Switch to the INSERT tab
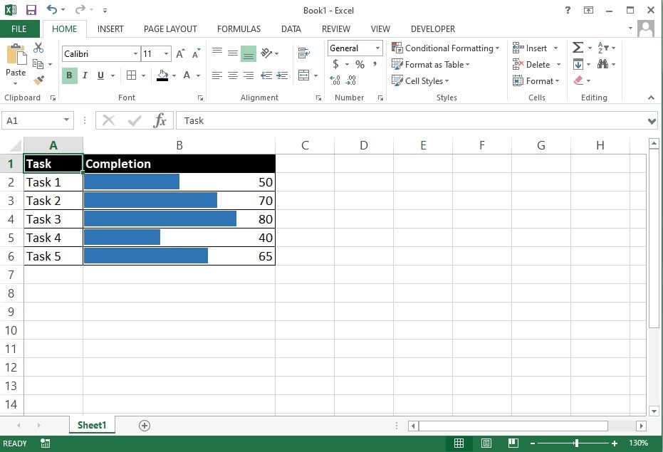The width and height of the screenshot is (663, 452). (110, 28)
